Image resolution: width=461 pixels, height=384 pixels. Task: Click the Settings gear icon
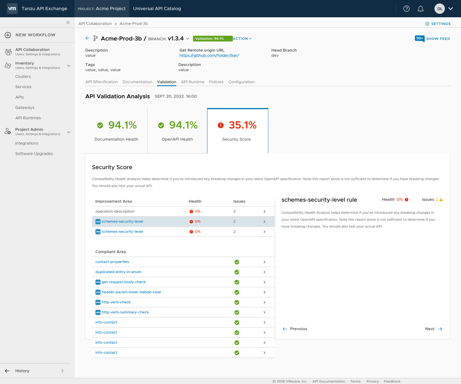(427, 24)
